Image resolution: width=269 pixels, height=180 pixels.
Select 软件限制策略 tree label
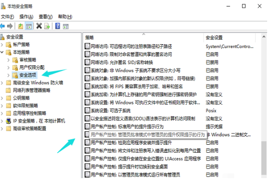[x=25, y=106]
